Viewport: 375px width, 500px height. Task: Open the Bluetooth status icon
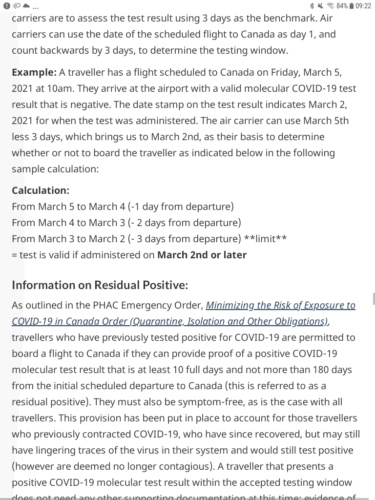pos(312,5)
